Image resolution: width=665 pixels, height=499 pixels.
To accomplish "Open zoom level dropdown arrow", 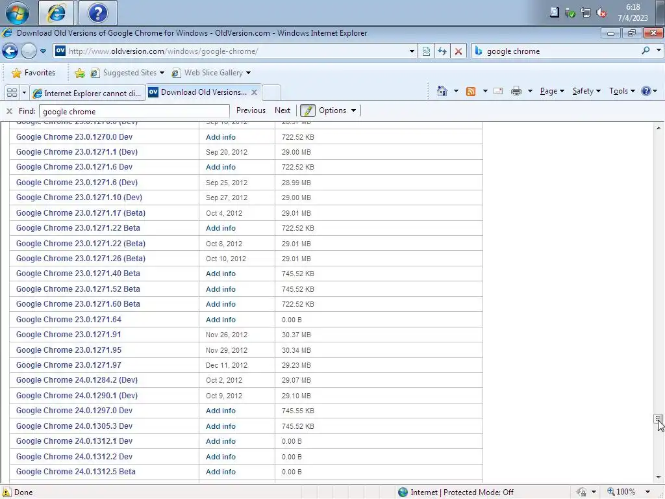I will click(647, 493).
